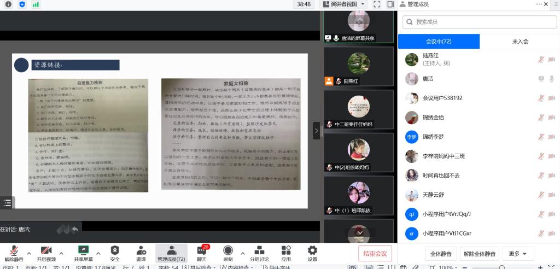
Task: Open meeting Settings (设置) gear
Action: (312, 253)
